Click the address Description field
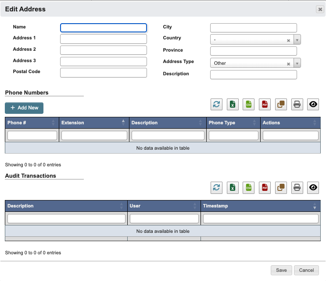326x281 pixels. pos(254,75)
